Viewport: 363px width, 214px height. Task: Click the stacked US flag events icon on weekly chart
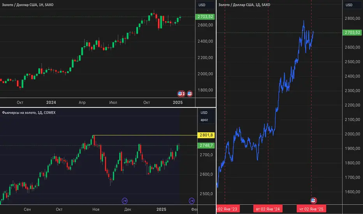pyautogui.click(x=181, y=93)
